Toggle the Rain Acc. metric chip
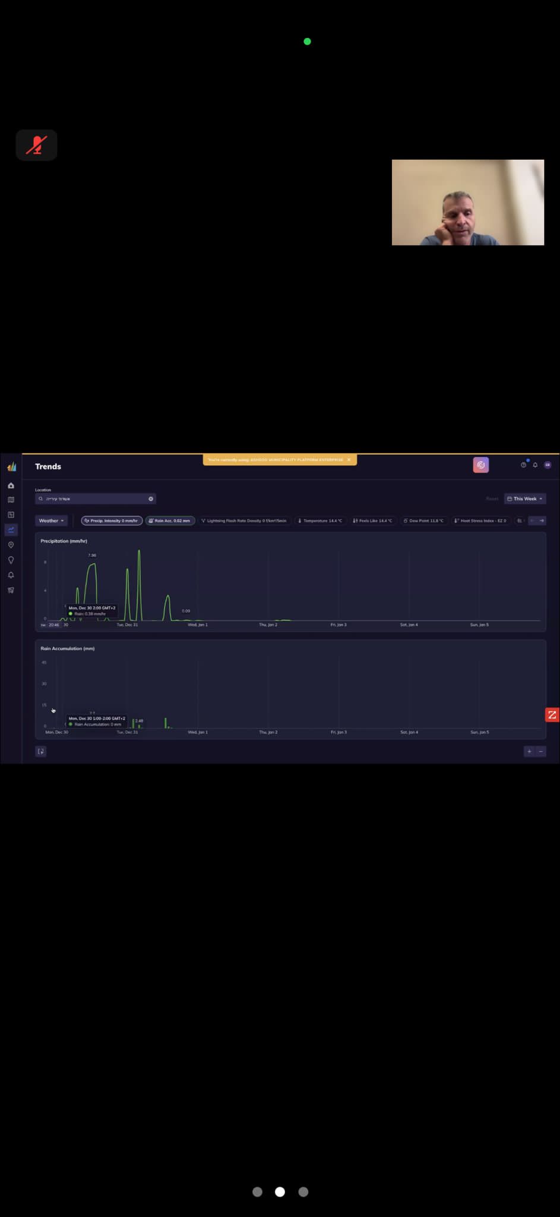560x1217 pixels. 170,521
